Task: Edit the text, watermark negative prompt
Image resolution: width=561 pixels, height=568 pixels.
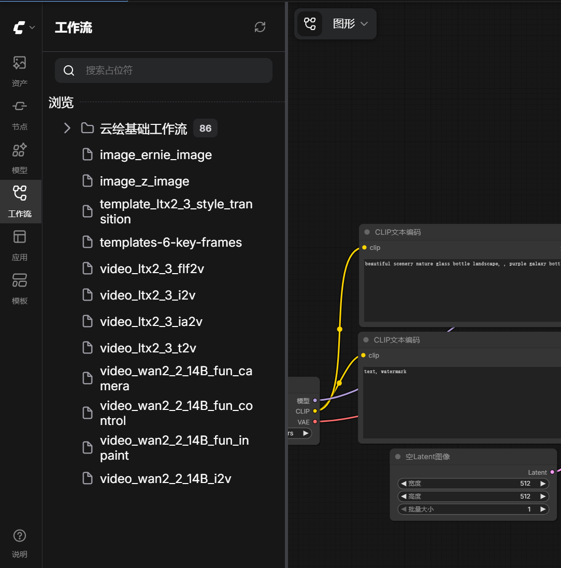Action: click(462, 403)
